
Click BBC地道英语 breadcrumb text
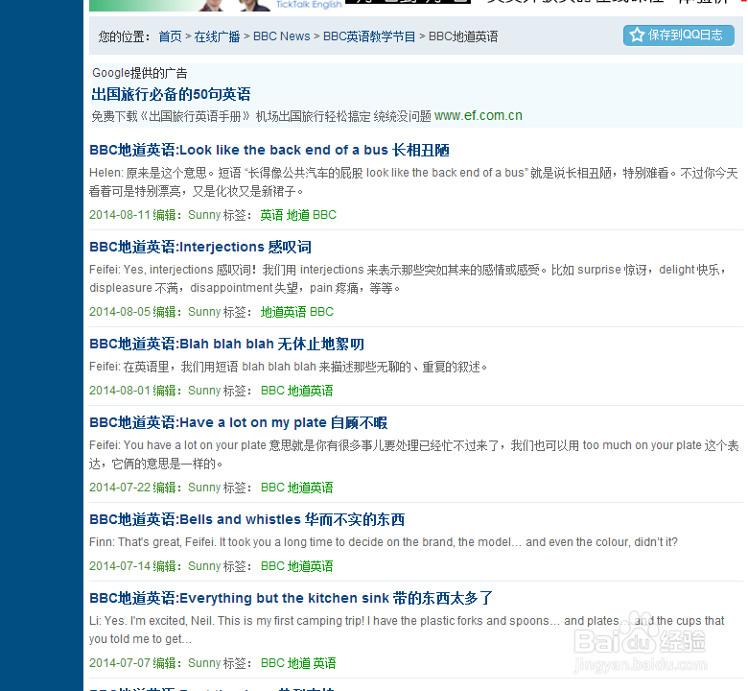[463, 36]
